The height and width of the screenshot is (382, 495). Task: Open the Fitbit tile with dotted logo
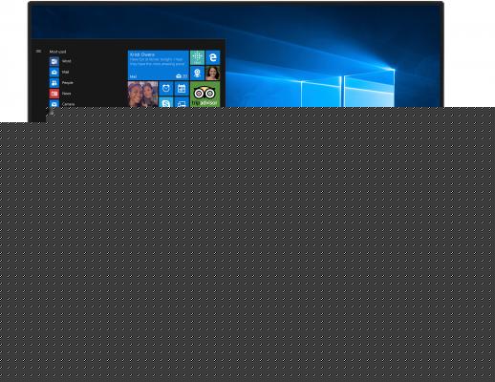(x=197, y=57)
